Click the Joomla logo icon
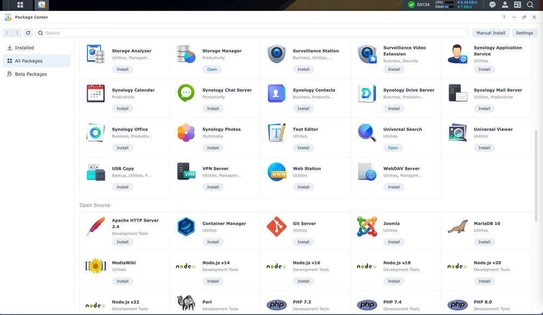This screenshot has width=543, height=315. 367,226
